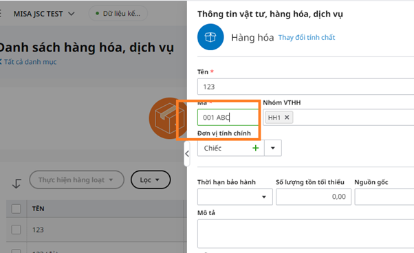
Task: Click the Mã input field with 001 ABC
Action: 228,117
